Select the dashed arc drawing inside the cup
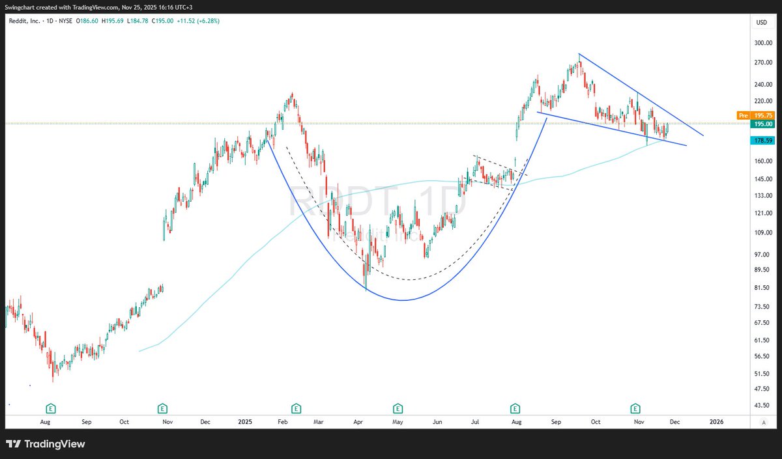 (411, 280)
